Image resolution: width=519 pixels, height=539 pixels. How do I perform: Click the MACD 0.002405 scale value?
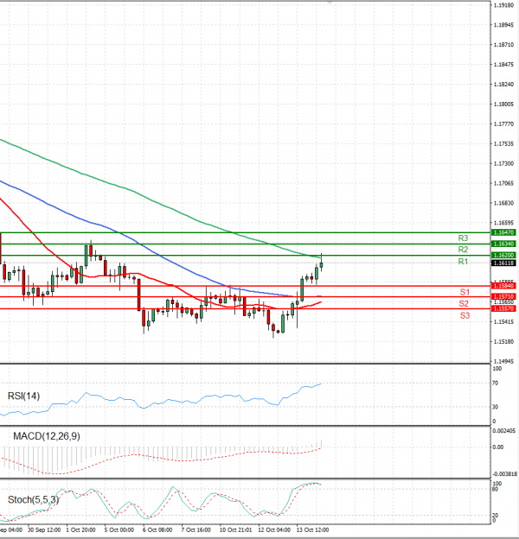pyautogui.click(x=504, y=431)
